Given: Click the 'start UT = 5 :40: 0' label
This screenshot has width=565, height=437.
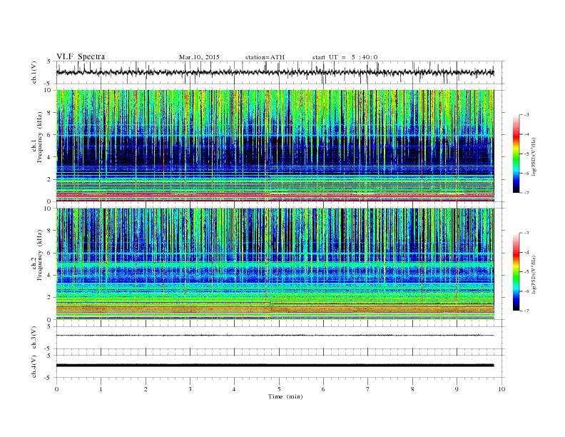Looking at the screenshot, I should [x=345, y=57].
